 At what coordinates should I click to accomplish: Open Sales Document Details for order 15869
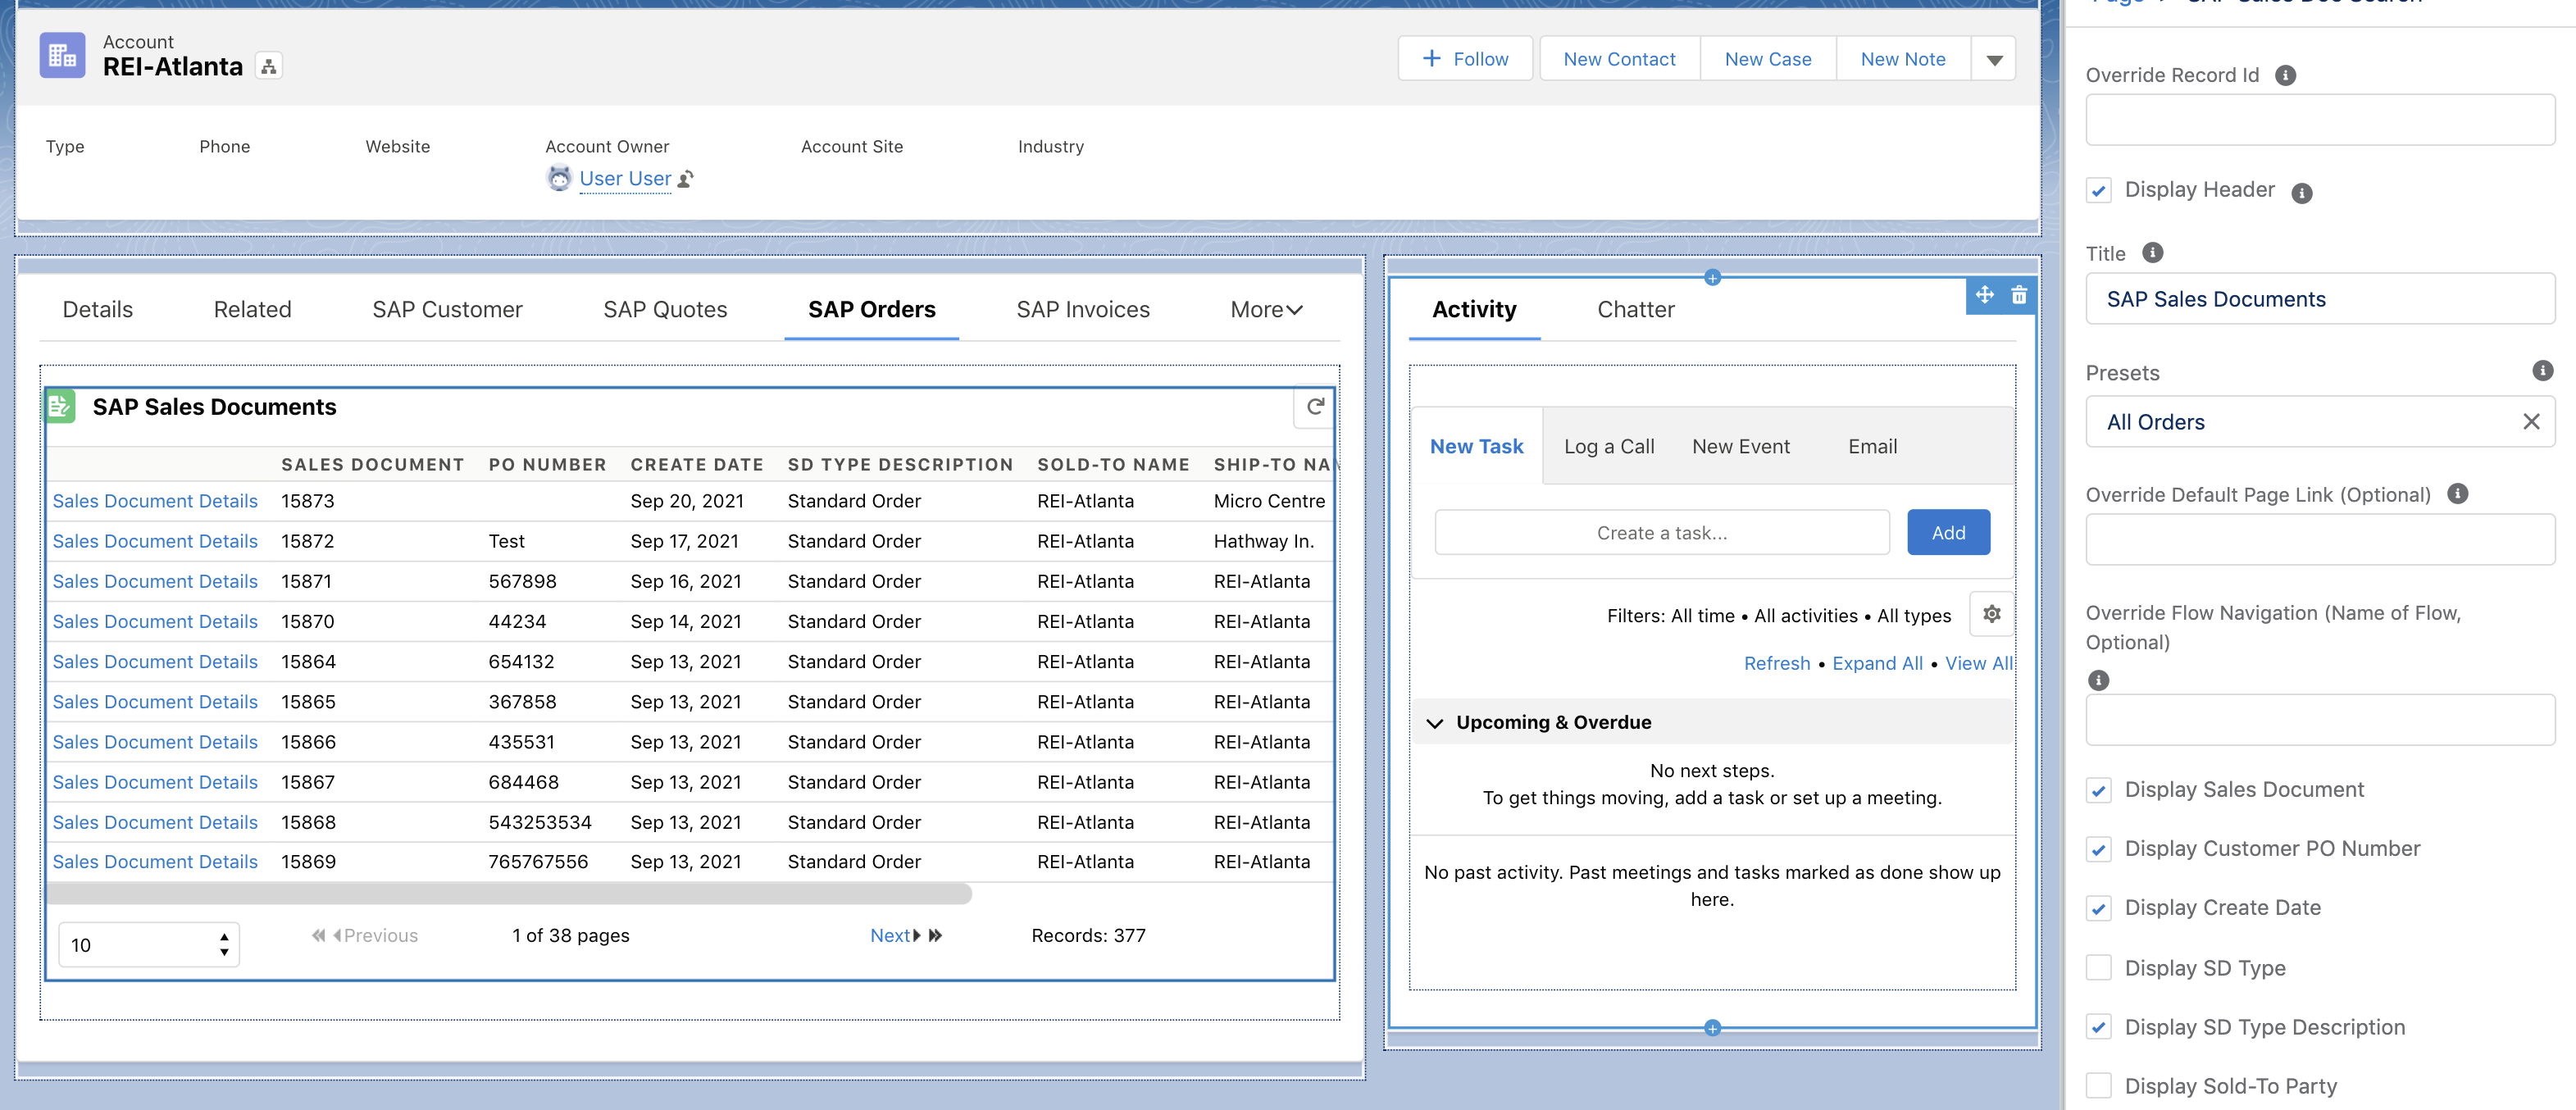155,861
